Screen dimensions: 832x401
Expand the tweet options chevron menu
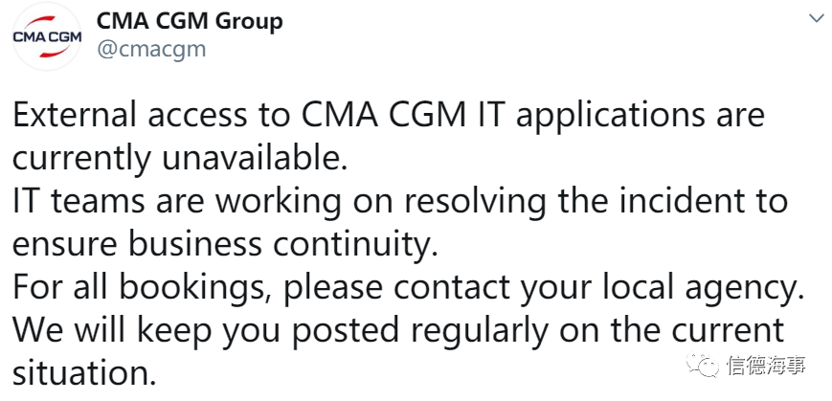tap(816, 18)
